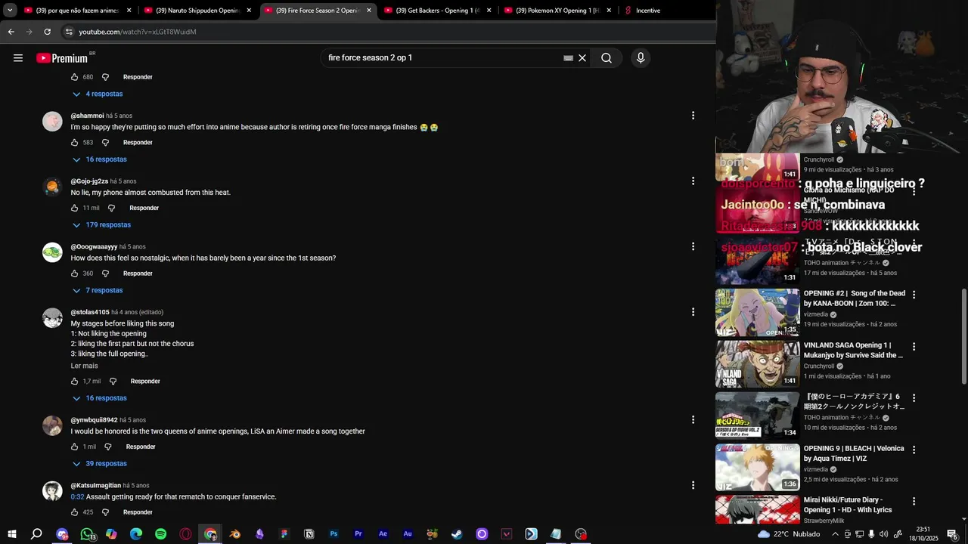Open BLEACH Velonica video thumbnail

(757, 467)
